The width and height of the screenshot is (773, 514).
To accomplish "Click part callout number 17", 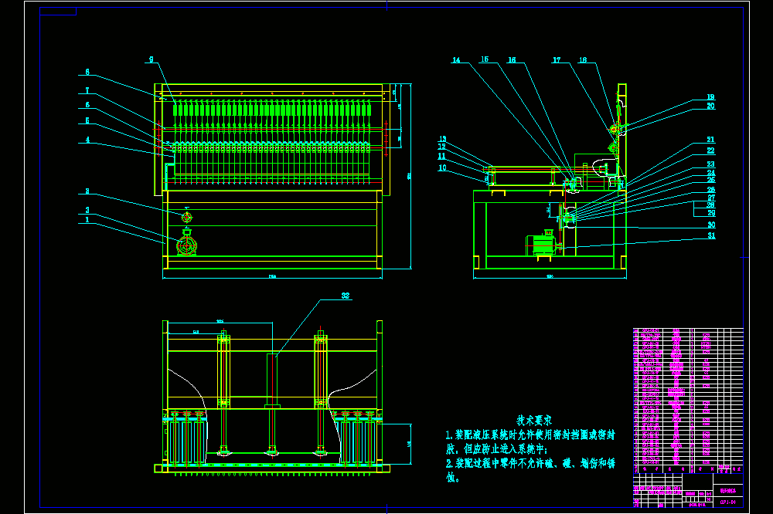I will point(557,60).
